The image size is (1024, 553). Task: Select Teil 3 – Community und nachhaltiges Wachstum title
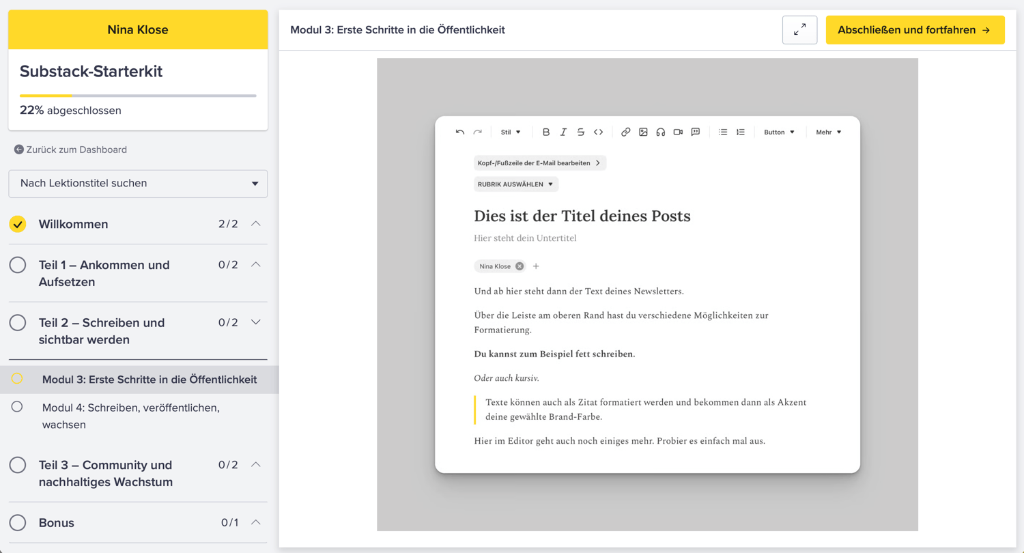point(106,473)
